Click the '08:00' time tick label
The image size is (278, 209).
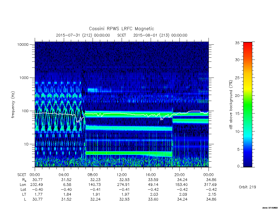pos(93,175)
